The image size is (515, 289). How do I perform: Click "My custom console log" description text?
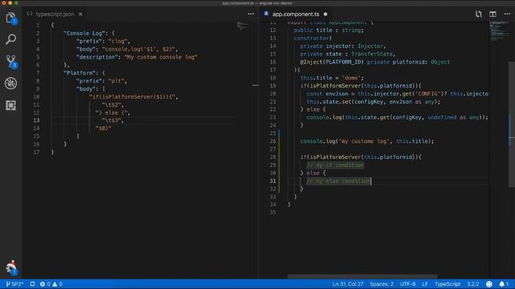[x=161, y=57]
